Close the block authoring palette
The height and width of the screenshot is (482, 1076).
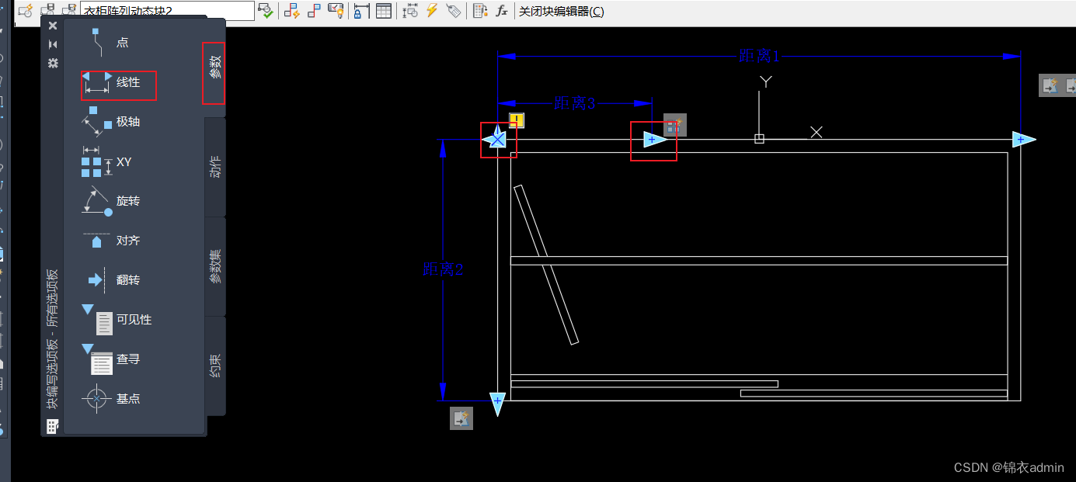tap(53, 26)
